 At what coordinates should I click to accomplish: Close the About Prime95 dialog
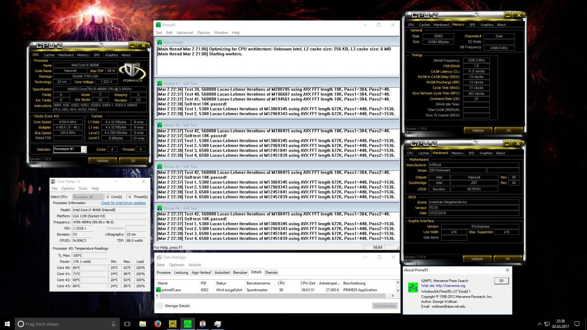[507, 270]
